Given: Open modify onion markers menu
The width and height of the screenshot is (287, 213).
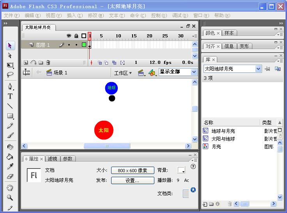Looking at the screenshot, I should point(122,63).
